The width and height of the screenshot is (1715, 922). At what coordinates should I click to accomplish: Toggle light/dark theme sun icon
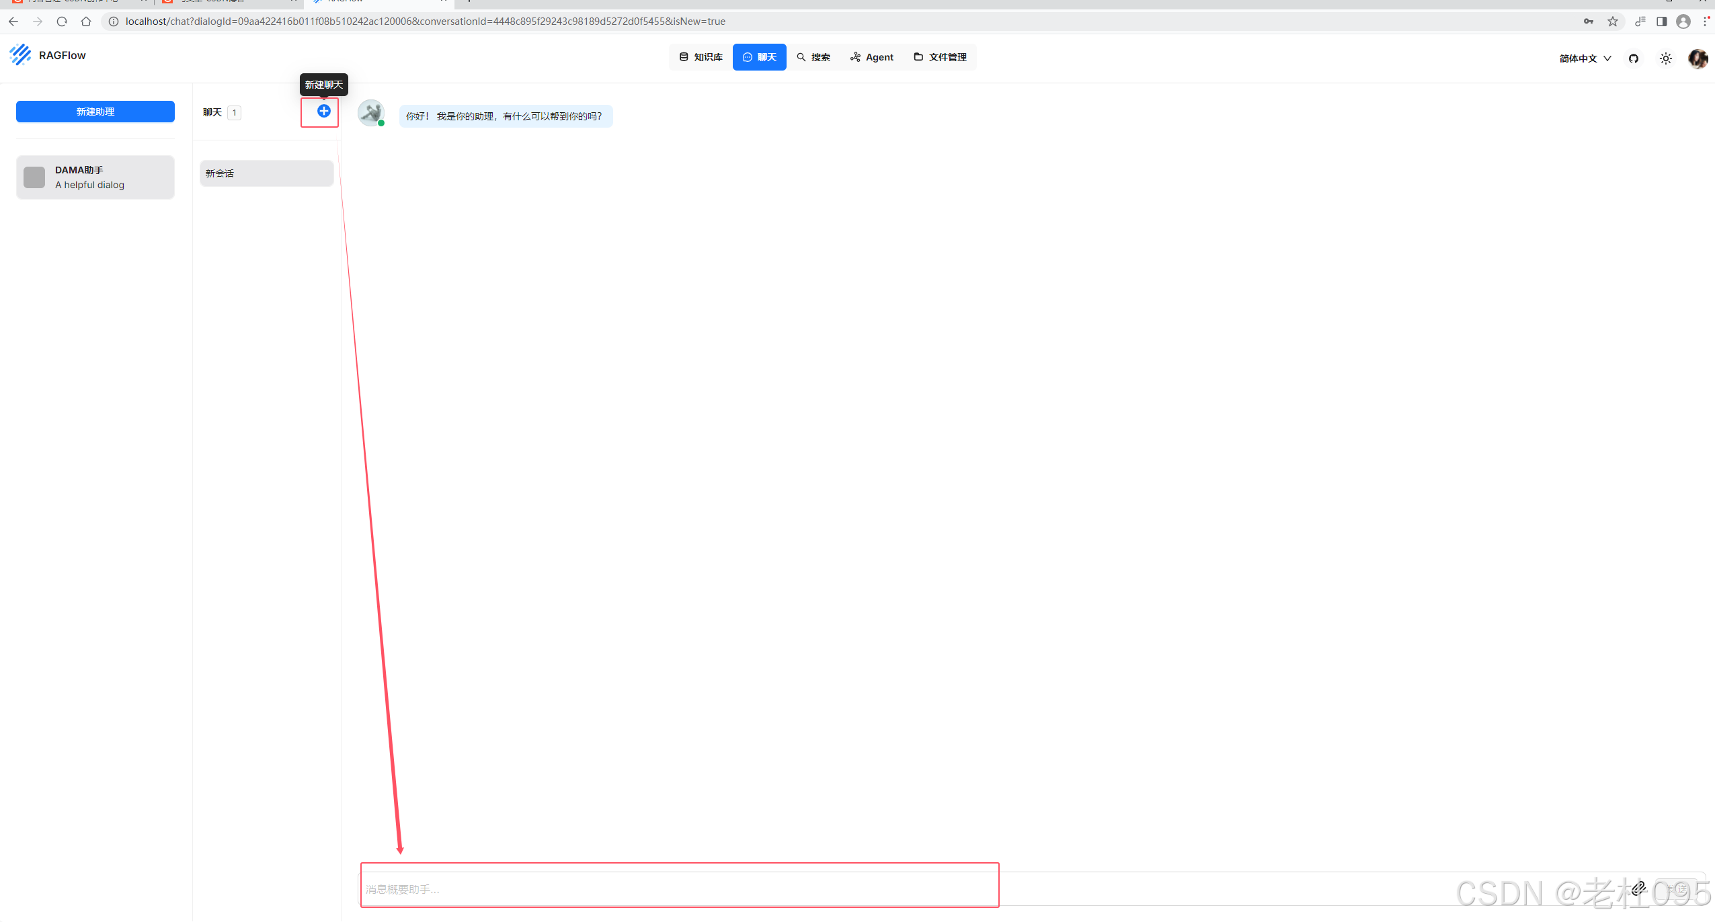tap(1665, 58)
